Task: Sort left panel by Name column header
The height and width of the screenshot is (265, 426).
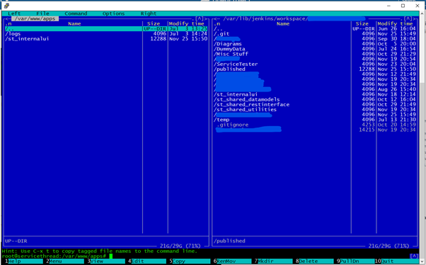Action: (74, 23)
